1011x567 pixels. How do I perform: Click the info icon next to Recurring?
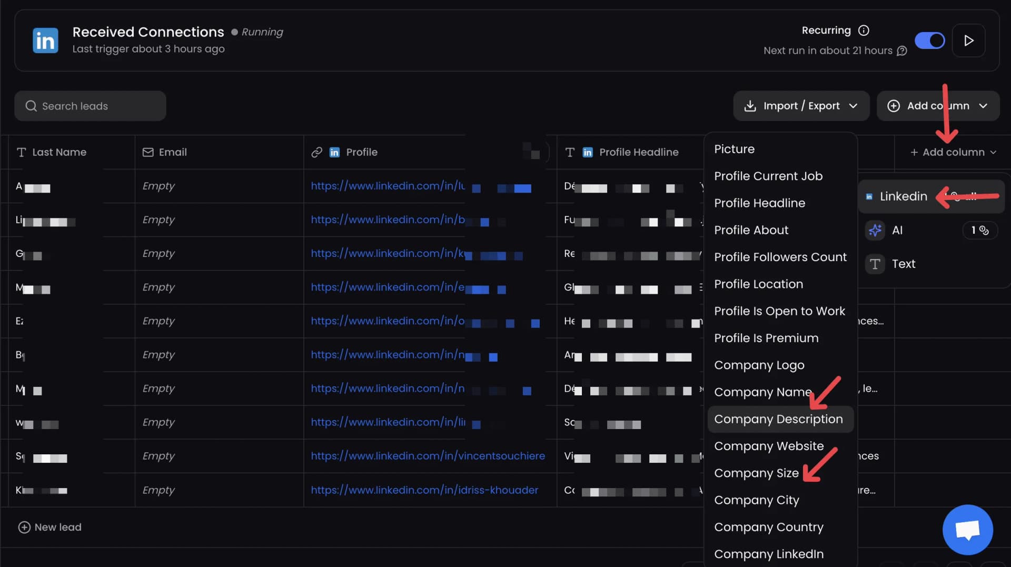click(864, 31)
